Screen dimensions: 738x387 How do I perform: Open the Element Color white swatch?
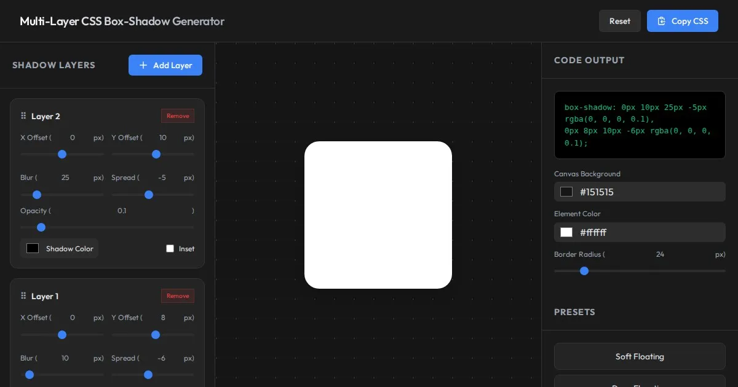(x=566, y=232)
